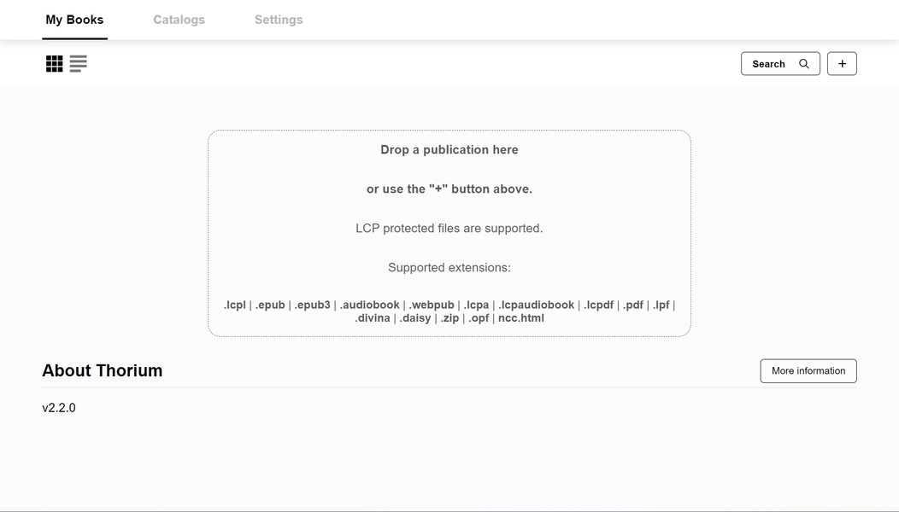Switch to grid view of books
Viewport: 899px width, 512px height.
click(x=55, y=64)
